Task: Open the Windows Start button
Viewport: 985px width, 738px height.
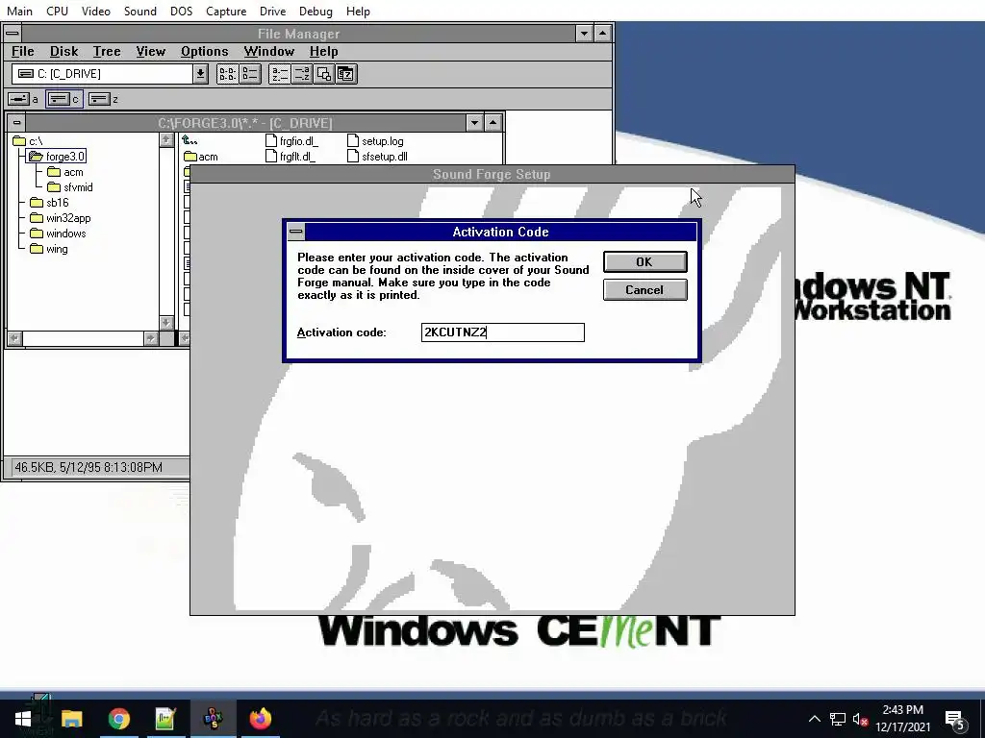Action: point(23,719)
